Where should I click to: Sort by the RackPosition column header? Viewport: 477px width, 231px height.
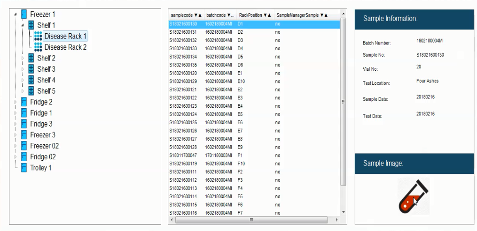[x=255, y=15]
